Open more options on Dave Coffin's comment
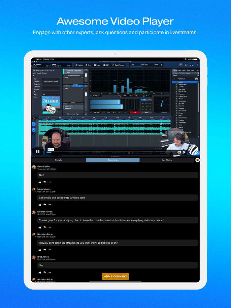231x308 pixels. tap(50, 182)
